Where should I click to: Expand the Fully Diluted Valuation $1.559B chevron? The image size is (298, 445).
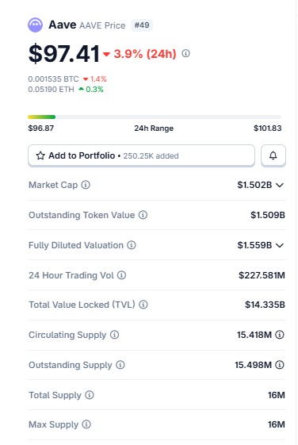click(x=280, y=245)
